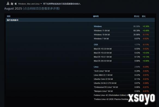Viewport: 159px width, 107px height.
Task: Click the dropdown arrow next to Linux
Action: pyautogui.click(x=41, y=4)
